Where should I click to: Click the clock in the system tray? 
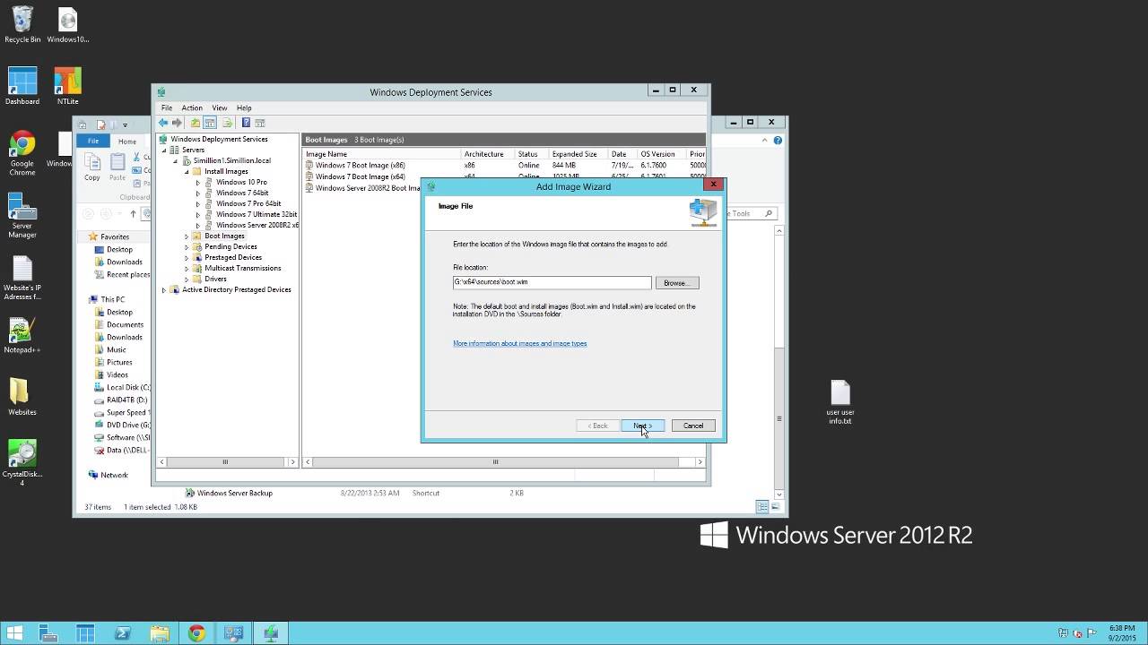(x=1122, y=633)
